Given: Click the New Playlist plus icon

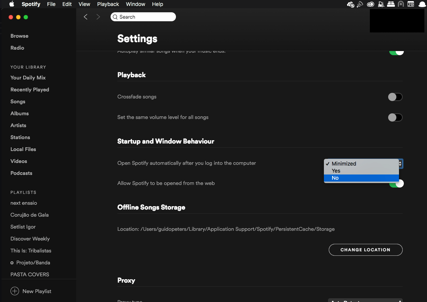Looking at the screenshot, I should pos(14,291).
